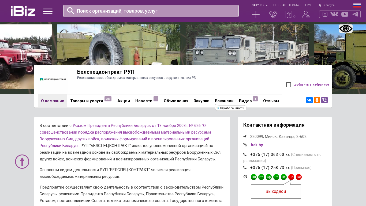The width and height of the screenshot is (366, 206).
Task: Open the tracked vehicles banner photo
Action: tap(247, 45)
